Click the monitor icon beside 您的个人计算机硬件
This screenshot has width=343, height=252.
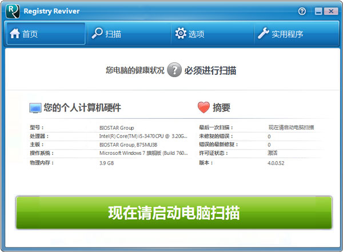coord(35,108)
